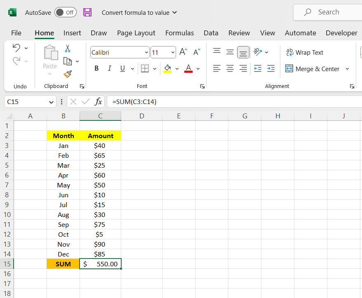Click the Insert Function fx icon

98,102
